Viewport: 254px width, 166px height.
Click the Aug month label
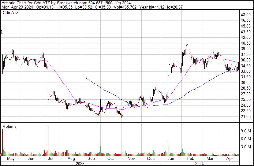click(x=71, y=159)
